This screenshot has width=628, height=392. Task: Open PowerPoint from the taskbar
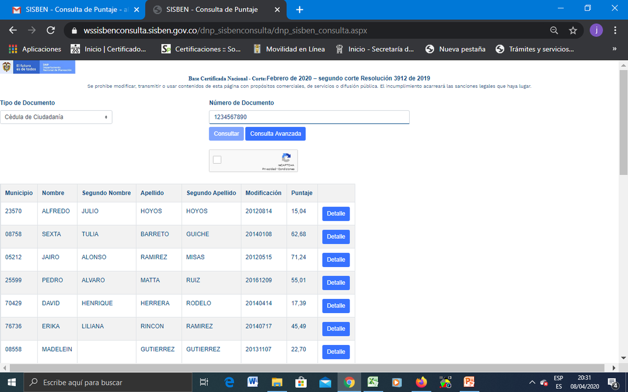469,382
